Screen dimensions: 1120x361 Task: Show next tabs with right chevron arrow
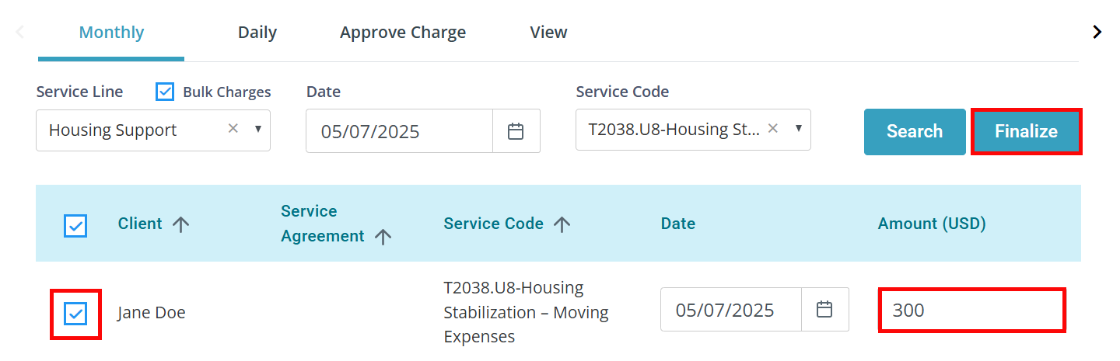1097,32
